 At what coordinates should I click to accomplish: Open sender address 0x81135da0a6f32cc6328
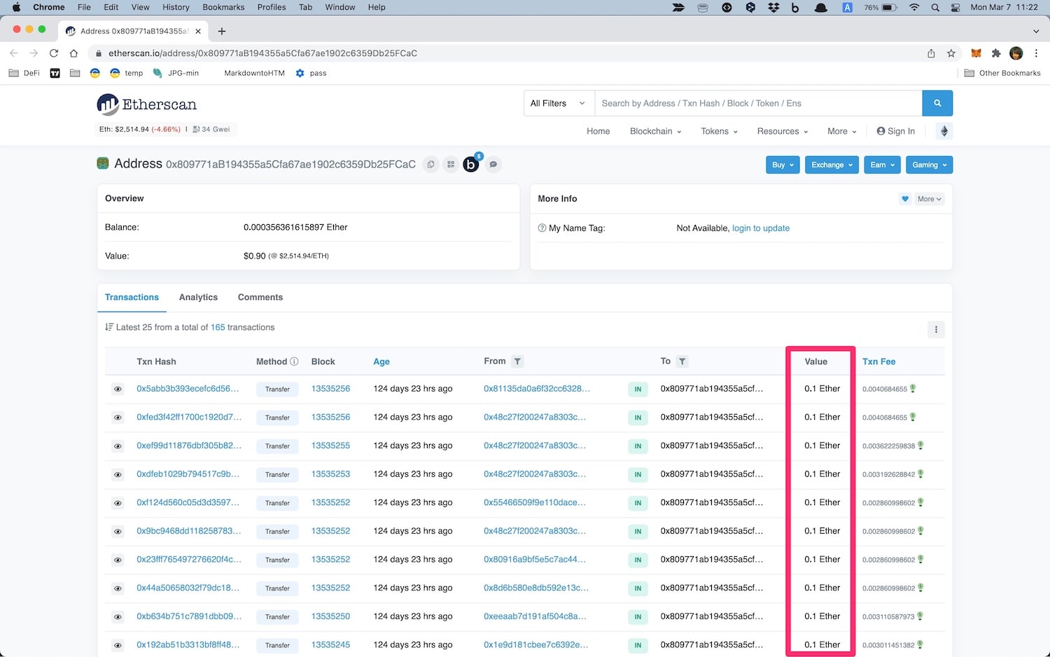tap(537, 389)
